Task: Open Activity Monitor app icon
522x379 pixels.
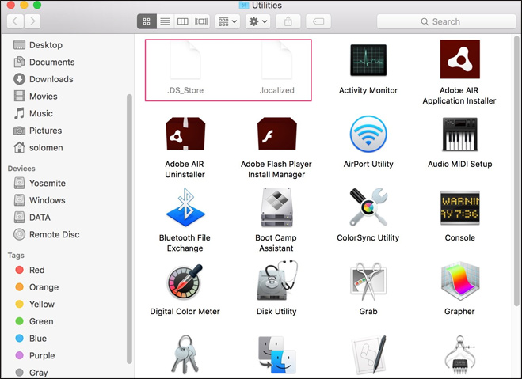Action: [368, 60]
